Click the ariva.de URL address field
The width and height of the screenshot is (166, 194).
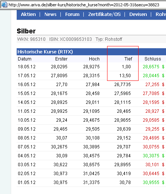(x=84, y=5)
